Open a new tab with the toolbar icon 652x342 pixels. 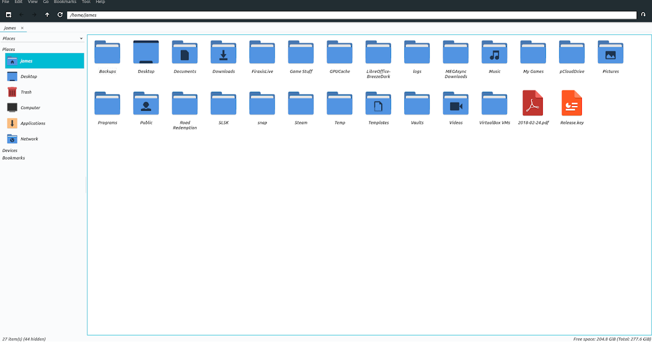[x=8, y=15]
